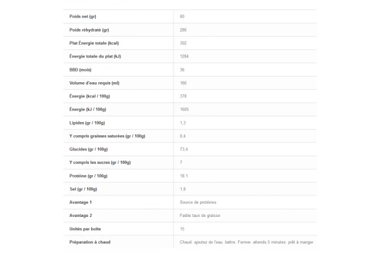Click the 'Y compris les sucres' label
This screenshot has width=380, height=258.
100,163
